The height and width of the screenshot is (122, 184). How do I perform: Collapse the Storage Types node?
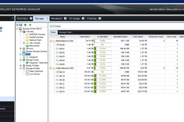pyautogui.click(x=21, y=60)
